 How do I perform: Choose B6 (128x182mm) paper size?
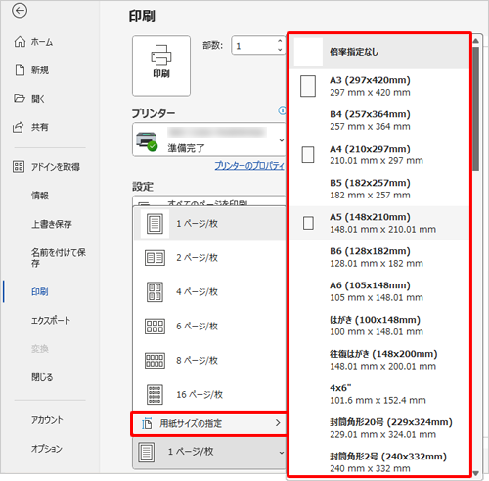pos(379,257)
